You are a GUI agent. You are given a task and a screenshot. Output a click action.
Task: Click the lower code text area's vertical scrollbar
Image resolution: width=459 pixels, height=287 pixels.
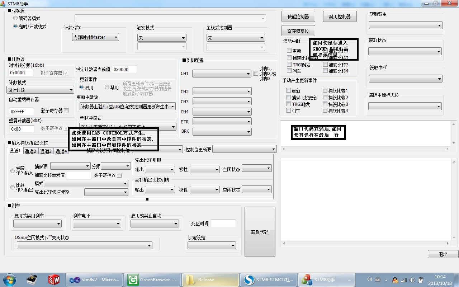tap(454, 199)
